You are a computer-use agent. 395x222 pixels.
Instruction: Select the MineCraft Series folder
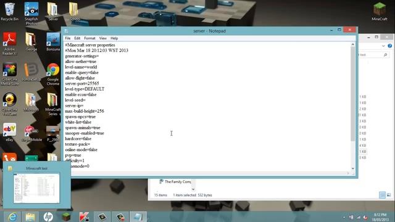[53, 104]
